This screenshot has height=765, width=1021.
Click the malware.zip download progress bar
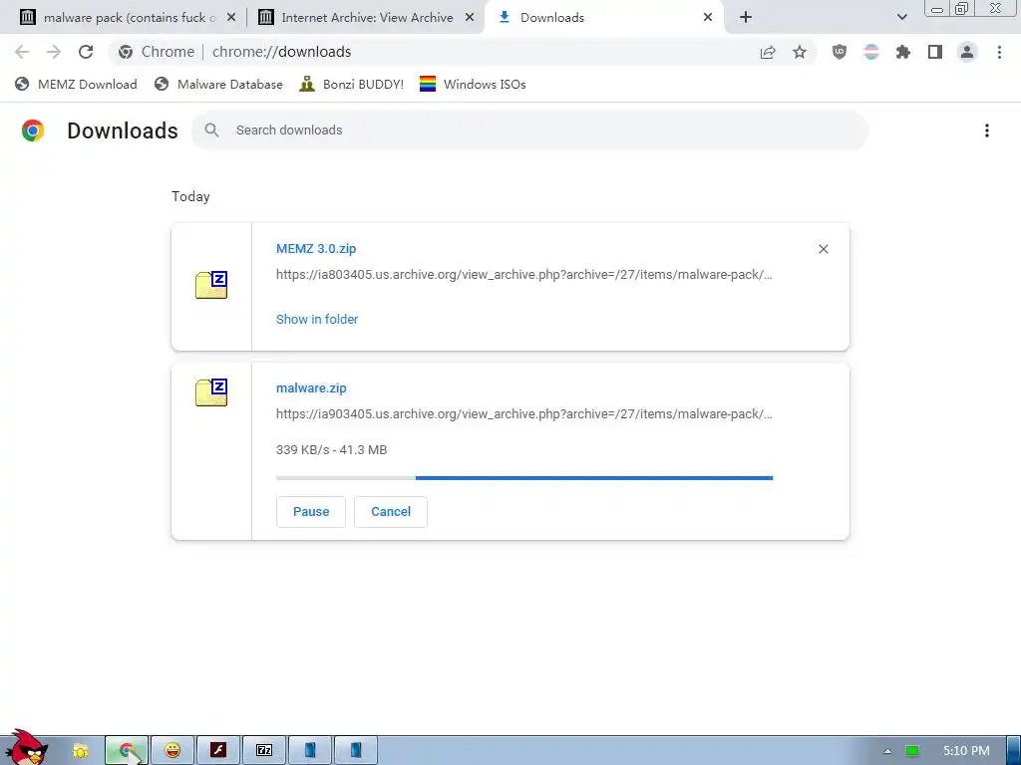tap(524, 478)
